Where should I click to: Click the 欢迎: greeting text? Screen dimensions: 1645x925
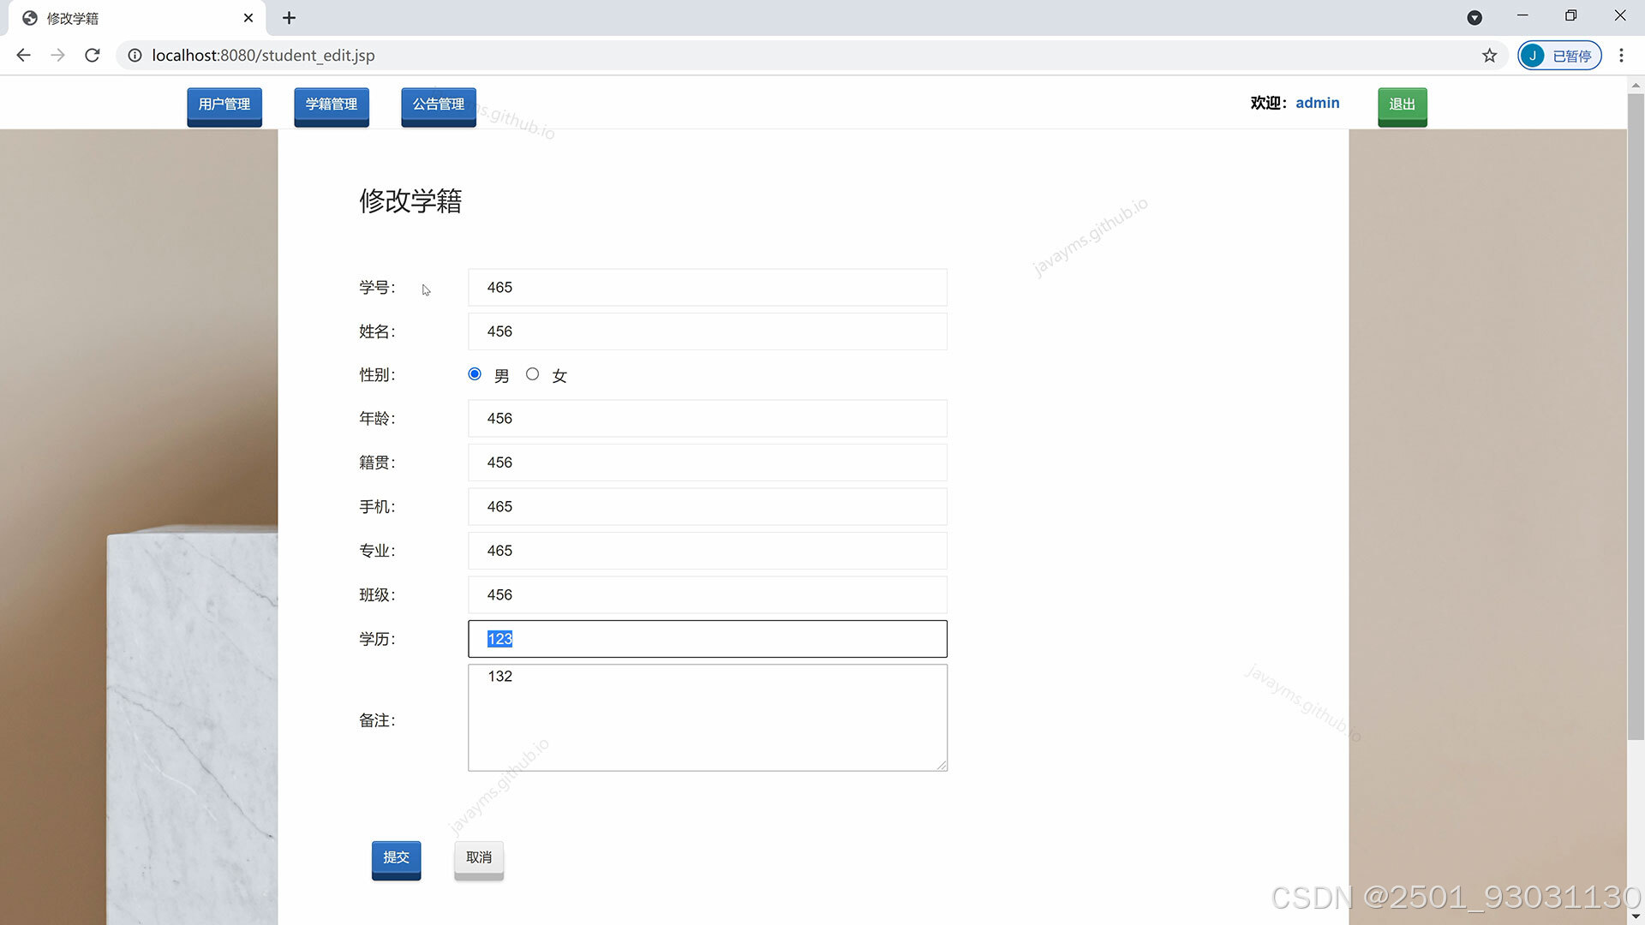pos(1269,103)
